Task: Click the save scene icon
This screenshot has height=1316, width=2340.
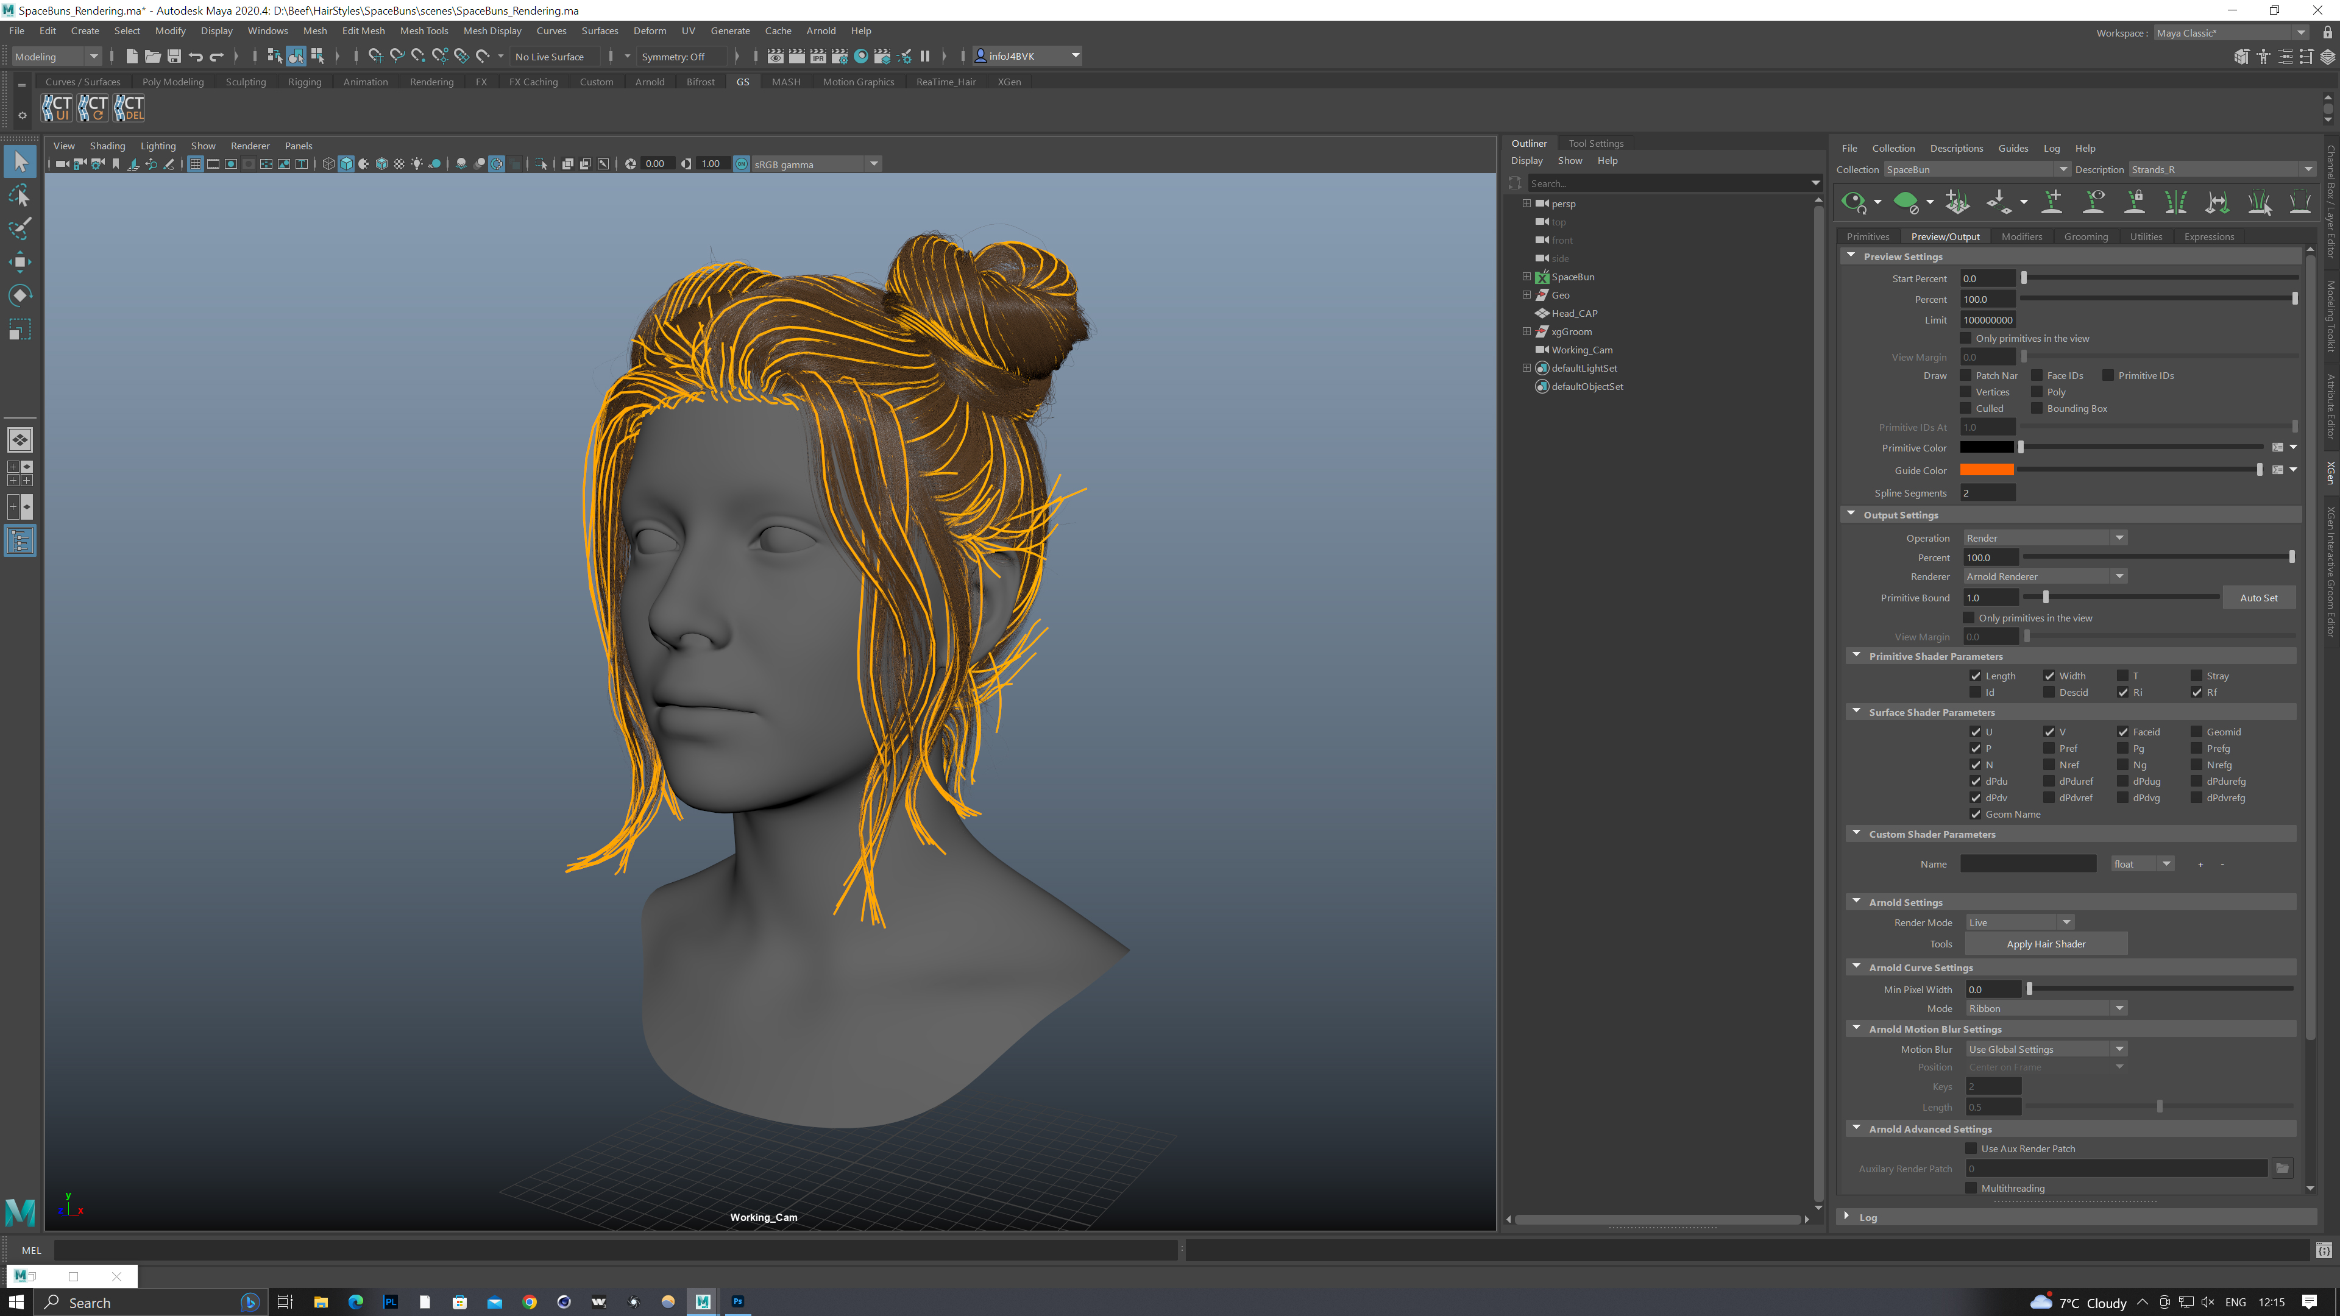Action: (x=174, y=56)
